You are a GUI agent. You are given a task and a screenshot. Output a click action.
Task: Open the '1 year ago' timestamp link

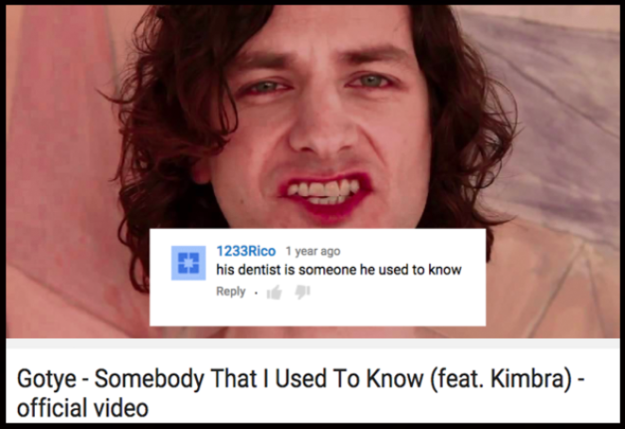312,251
